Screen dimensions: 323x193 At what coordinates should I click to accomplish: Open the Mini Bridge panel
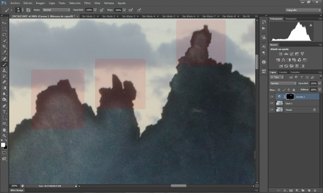pyautogui.click(x=17, y=190)
